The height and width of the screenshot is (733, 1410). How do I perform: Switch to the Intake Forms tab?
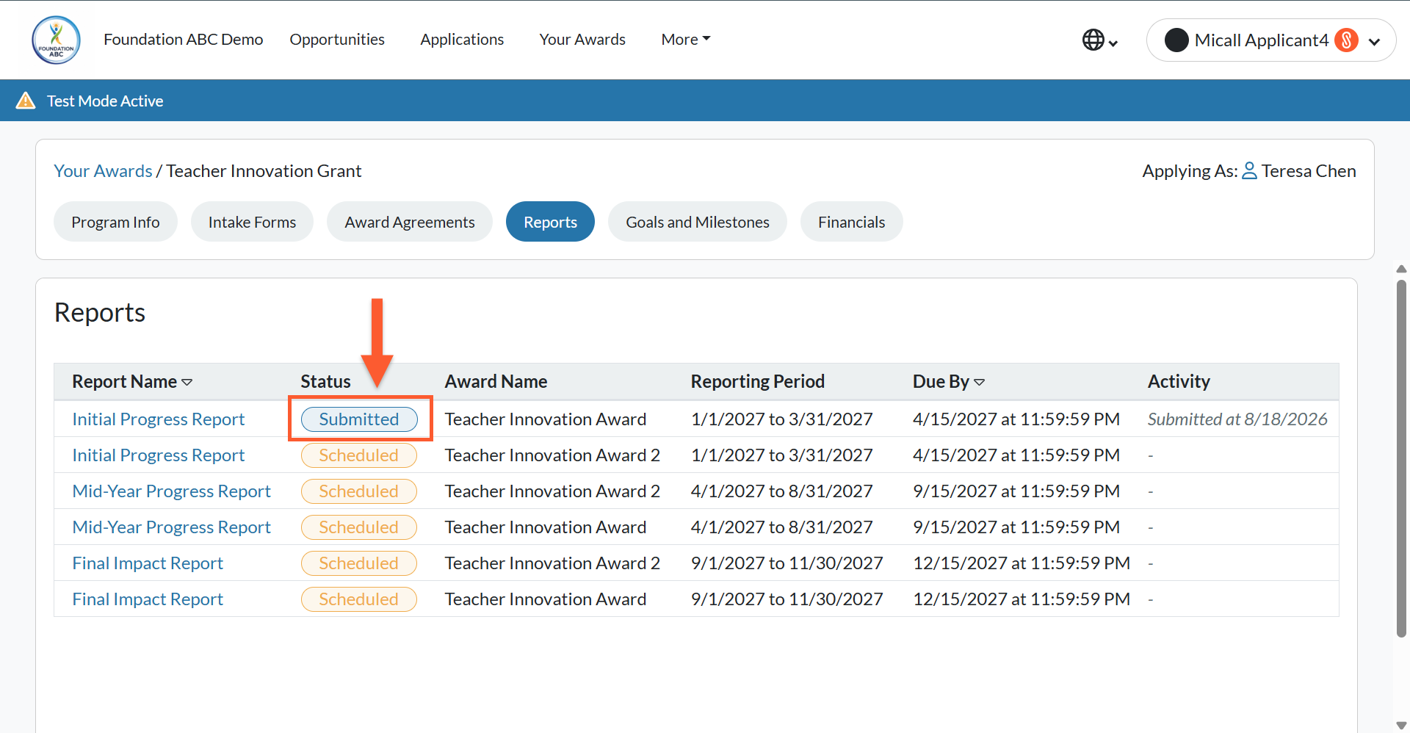pyautogui.click(x=252, y=222)
